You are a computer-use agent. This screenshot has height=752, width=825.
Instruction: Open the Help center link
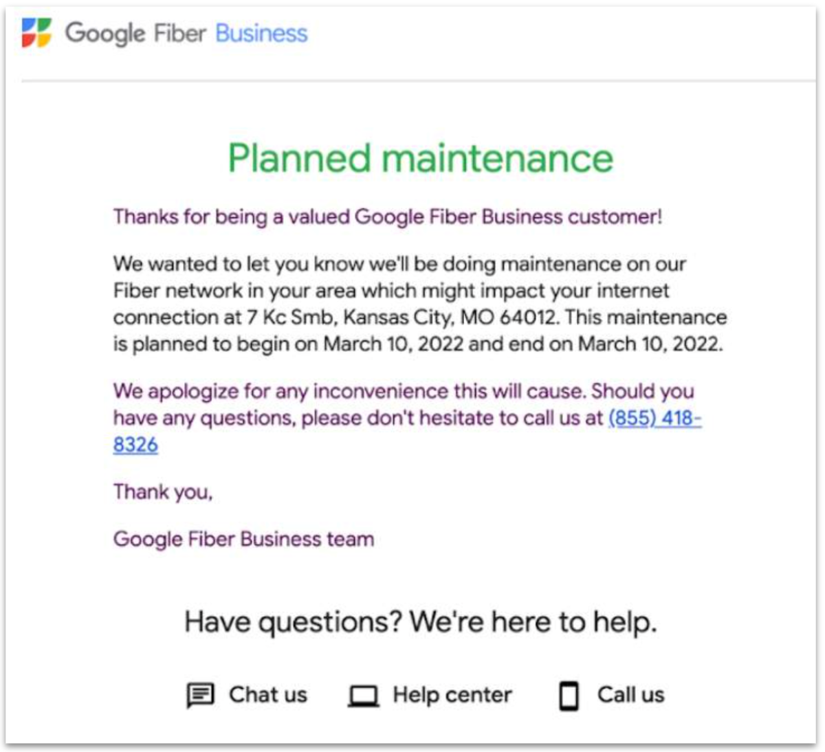coord(452,695)
